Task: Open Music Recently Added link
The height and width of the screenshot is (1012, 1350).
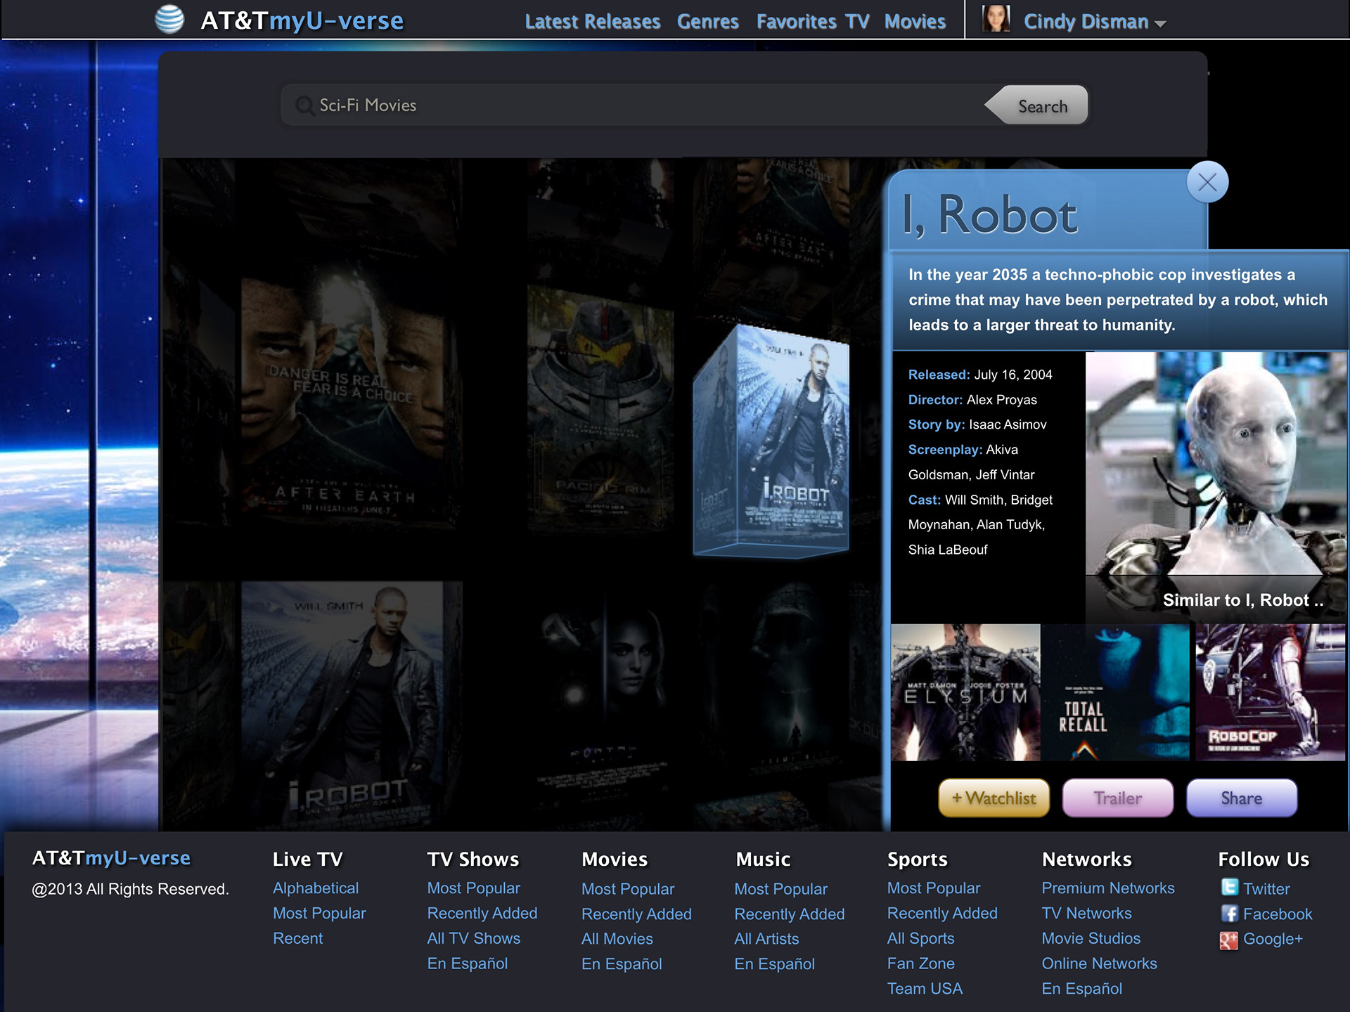Action: (x=790, y=914)
